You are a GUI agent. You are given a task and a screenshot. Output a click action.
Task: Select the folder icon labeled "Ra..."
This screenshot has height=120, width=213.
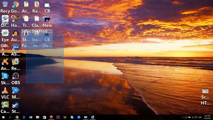37,4
